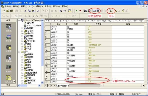The width and height of the screenshot is (148, 96).
Task: Click the new value field for VD432
Action: tap(128, 66)
